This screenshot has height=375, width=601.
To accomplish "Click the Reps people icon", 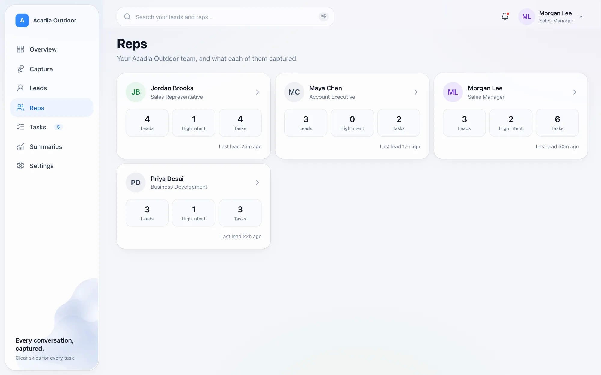I will 20,108.
